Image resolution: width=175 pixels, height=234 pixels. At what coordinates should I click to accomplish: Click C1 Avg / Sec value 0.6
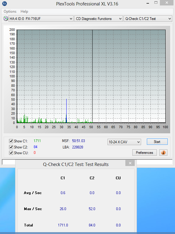[x=63, y=193]
